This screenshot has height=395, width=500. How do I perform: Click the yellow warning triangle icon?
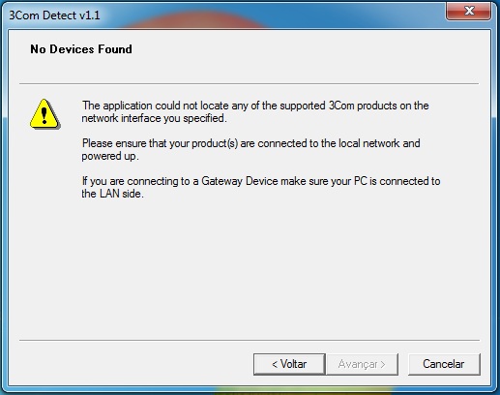tap(44, 114)
